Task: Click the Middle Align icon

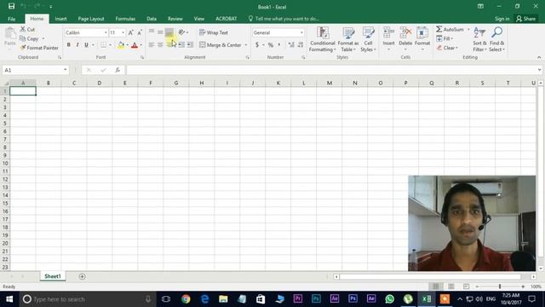Action: click(x=160, y=32)
